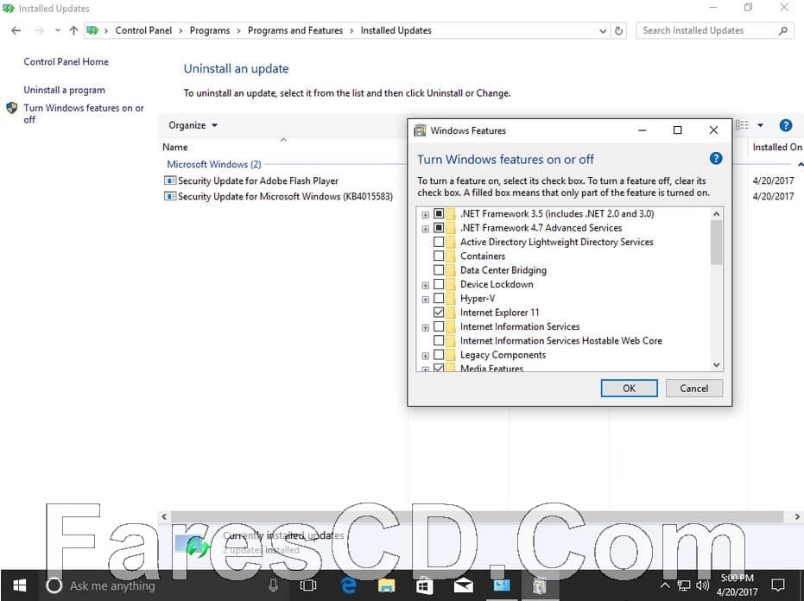
Task: Click Control Panel in the breadcrumb
Action: pyautogui.click(x=143, y=30)
